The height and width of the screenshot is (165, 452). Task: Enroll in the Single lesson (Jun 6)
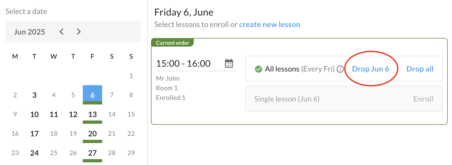[423, 99]
